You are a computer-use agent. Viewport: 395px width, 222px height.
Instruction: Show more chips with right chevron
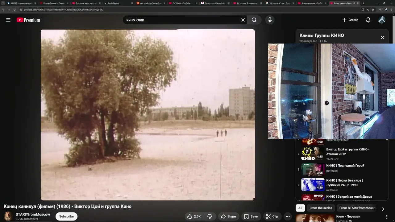[x=383, y=209]
